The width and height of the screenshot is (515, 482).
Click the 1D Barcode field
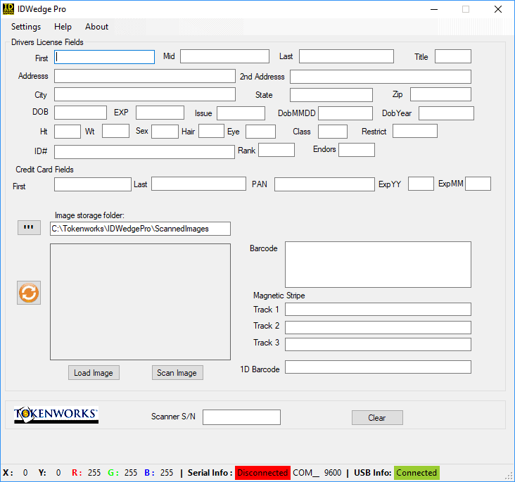pos(378,367)
